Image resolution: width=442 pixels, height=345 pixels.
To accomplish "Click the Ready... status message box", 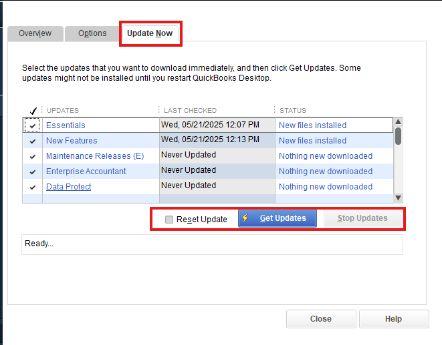I will point(212,244).
